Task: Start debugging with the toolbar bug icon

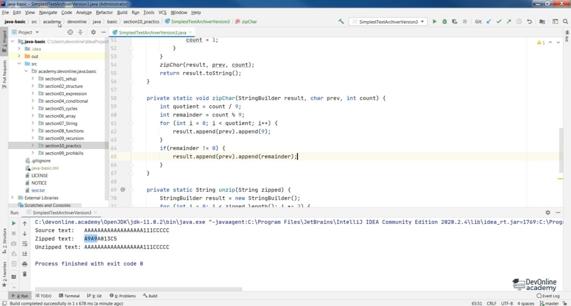Action: (x=444, y=21)
